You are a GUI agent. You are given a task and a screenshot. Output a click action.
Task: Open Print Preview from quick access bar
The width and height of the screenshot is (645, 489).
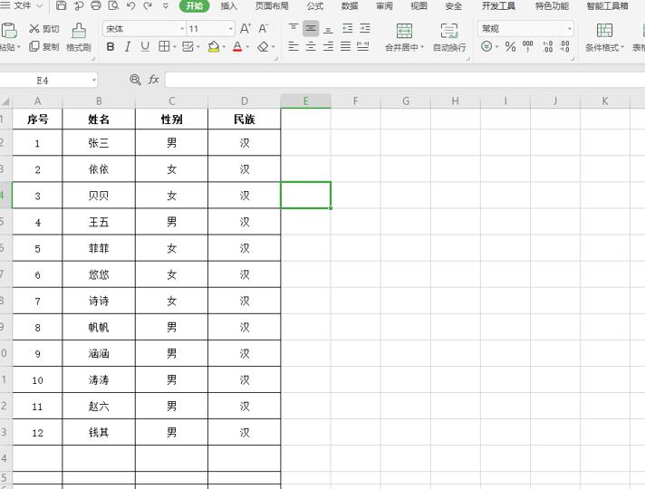tap(113, 5)
